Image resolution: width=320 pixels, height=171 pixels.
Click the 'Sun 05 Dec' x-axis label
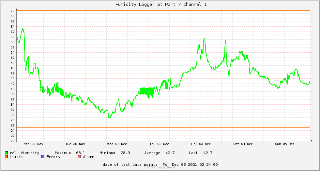[x=285, y=144]
